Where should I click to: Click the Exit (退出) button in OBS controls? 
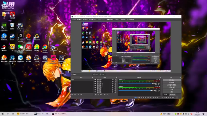click(172, 92)
